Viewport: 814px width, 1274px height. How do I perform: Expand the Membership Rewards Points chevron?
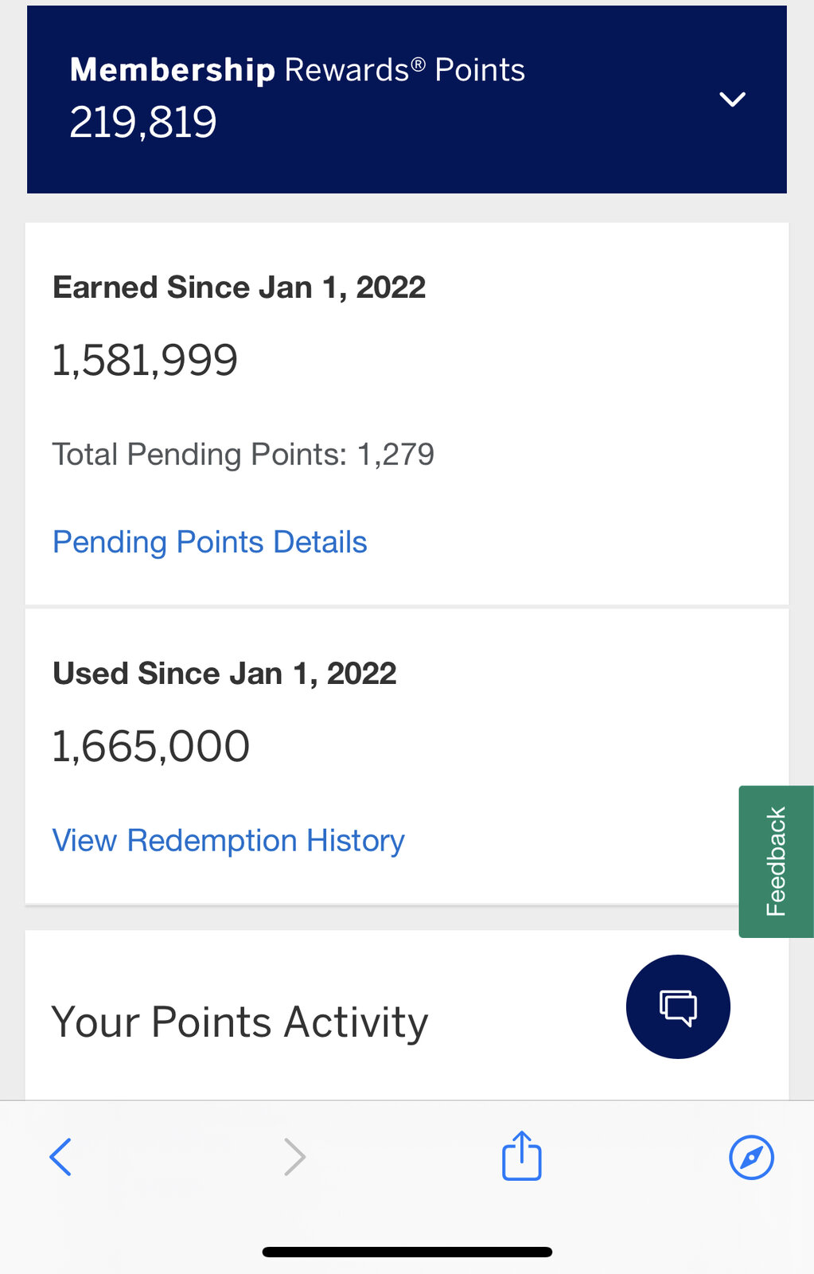pyautogui.click(x=732, y=100)
